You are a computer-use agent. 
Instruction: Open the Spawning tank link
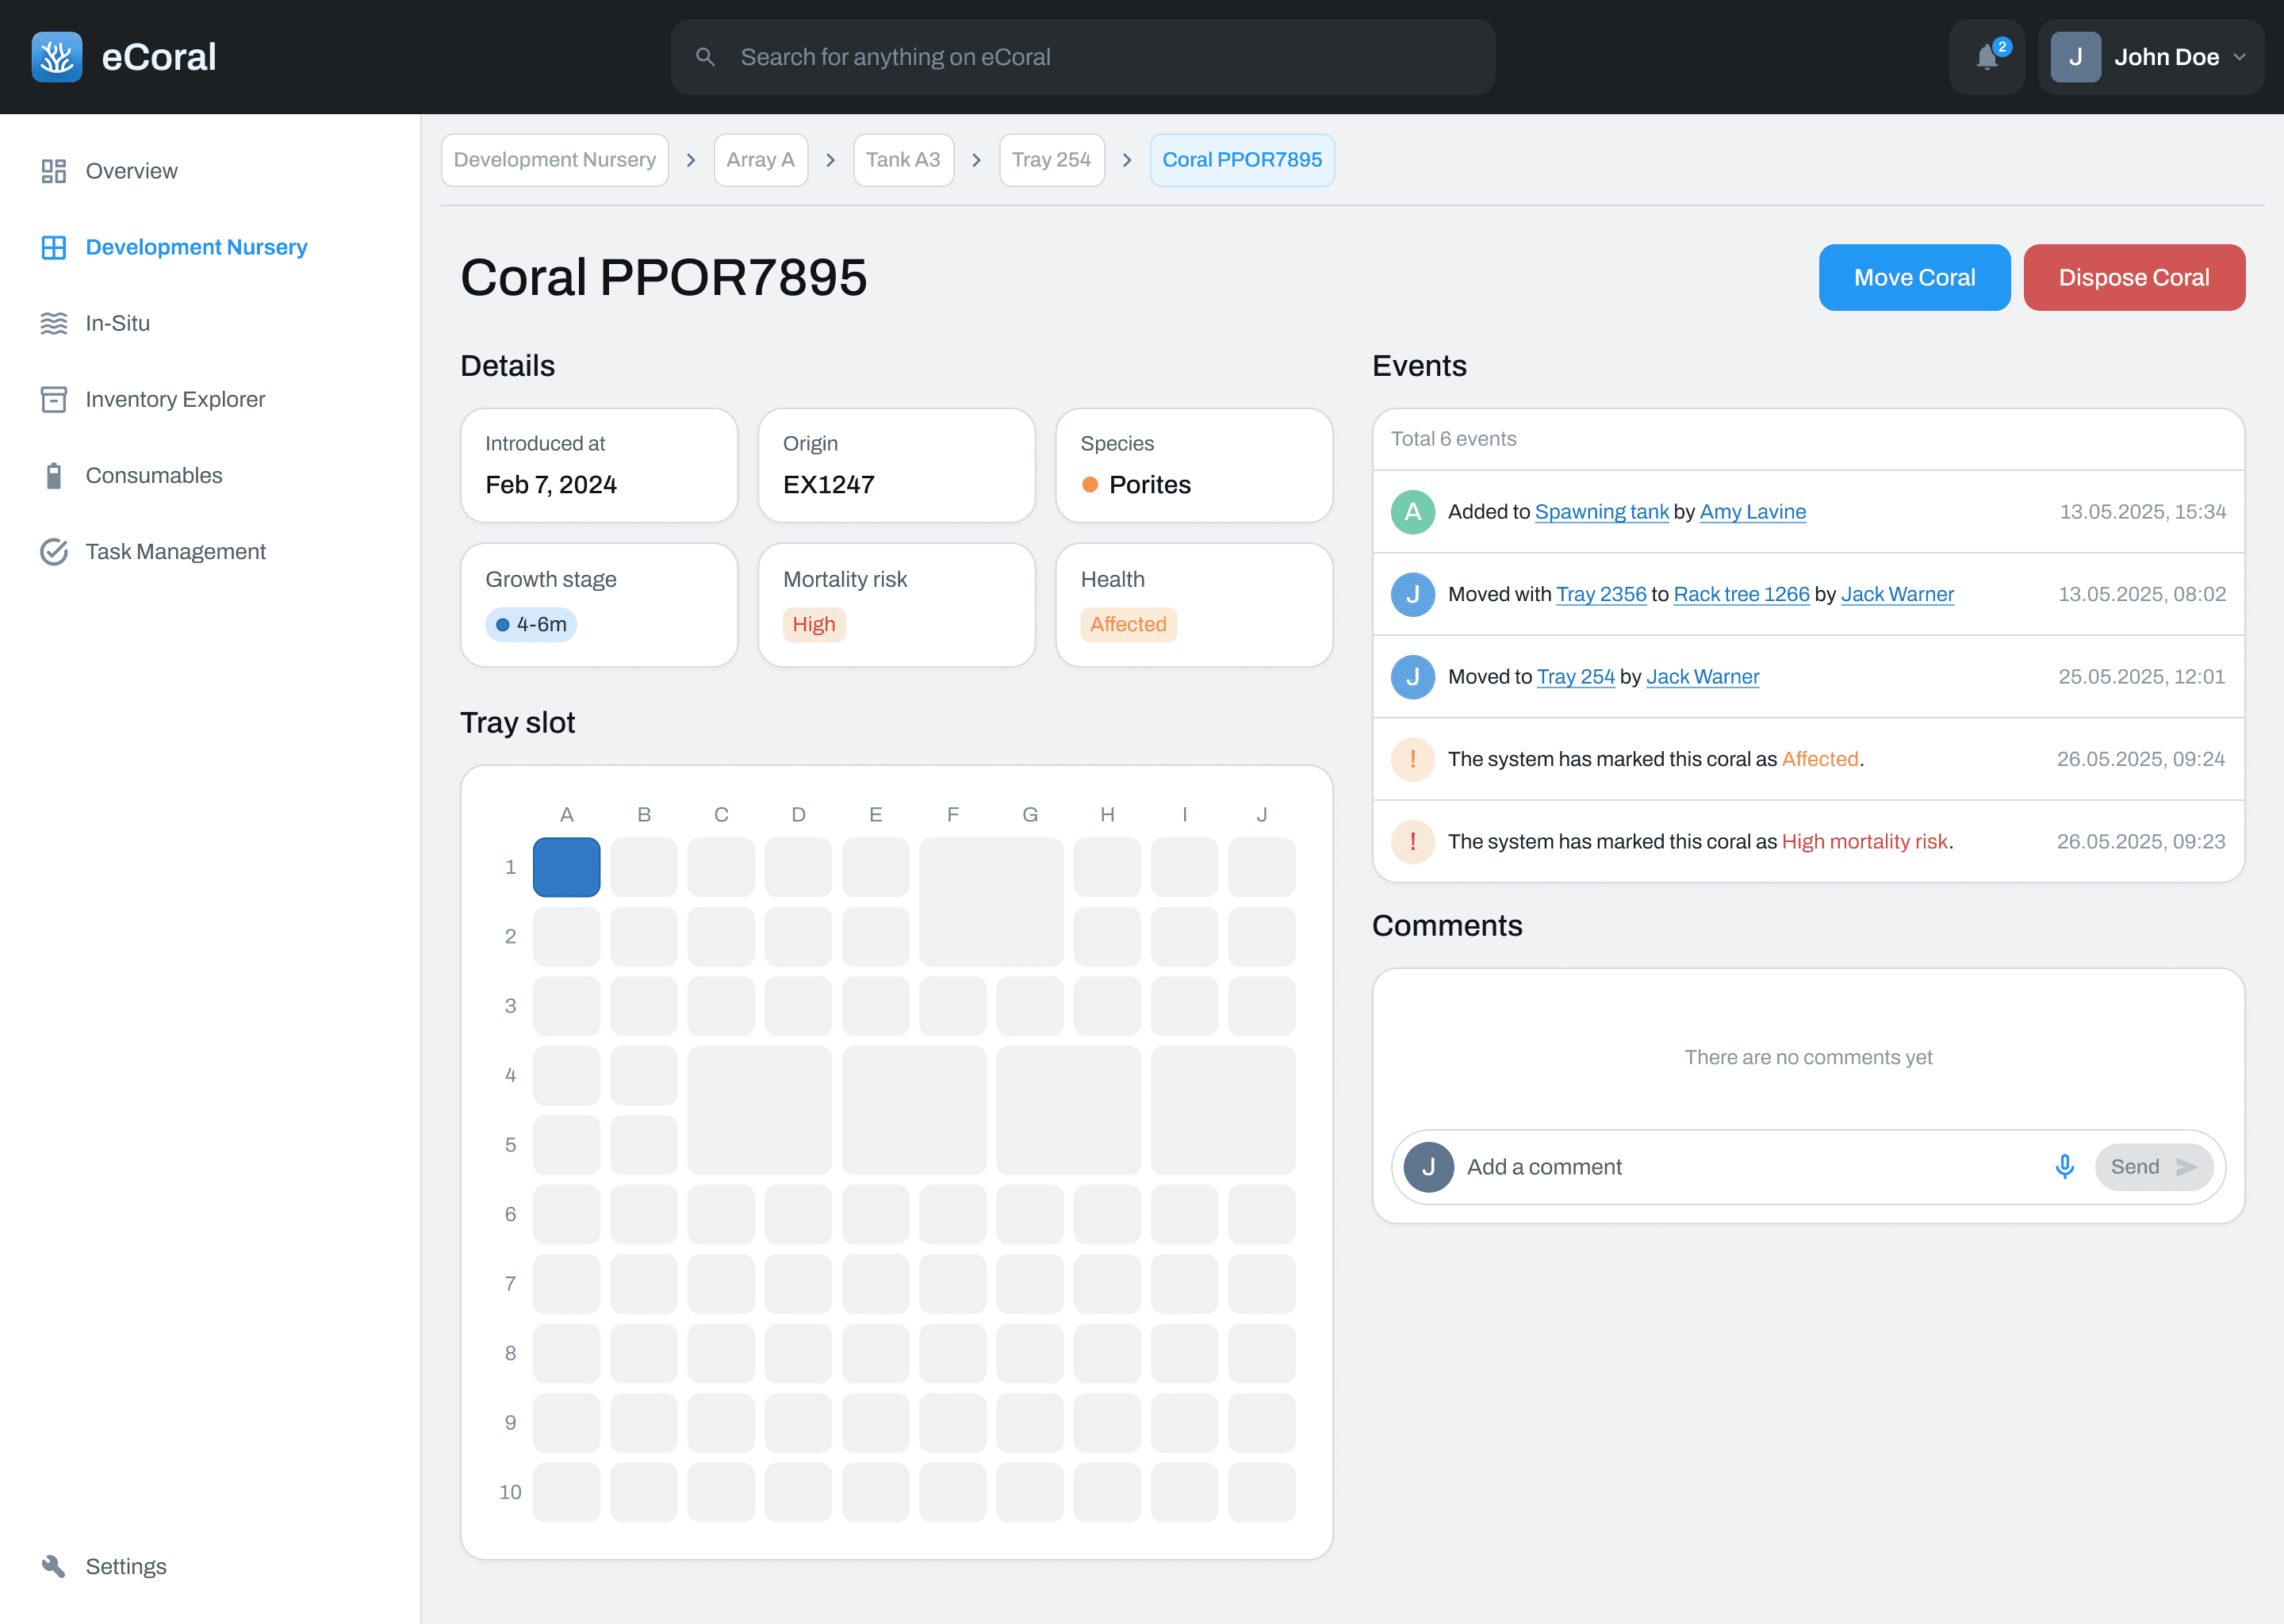[1601, 511]
